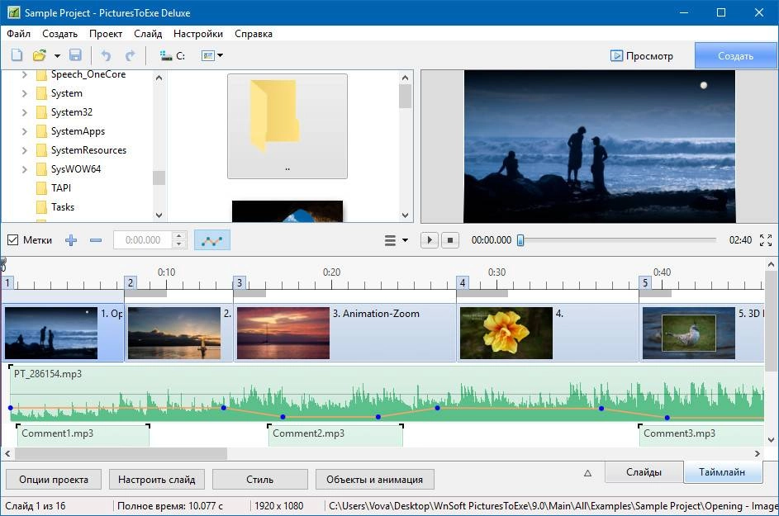
Task: Open the Создать menu
Action: tap(59, 34)
